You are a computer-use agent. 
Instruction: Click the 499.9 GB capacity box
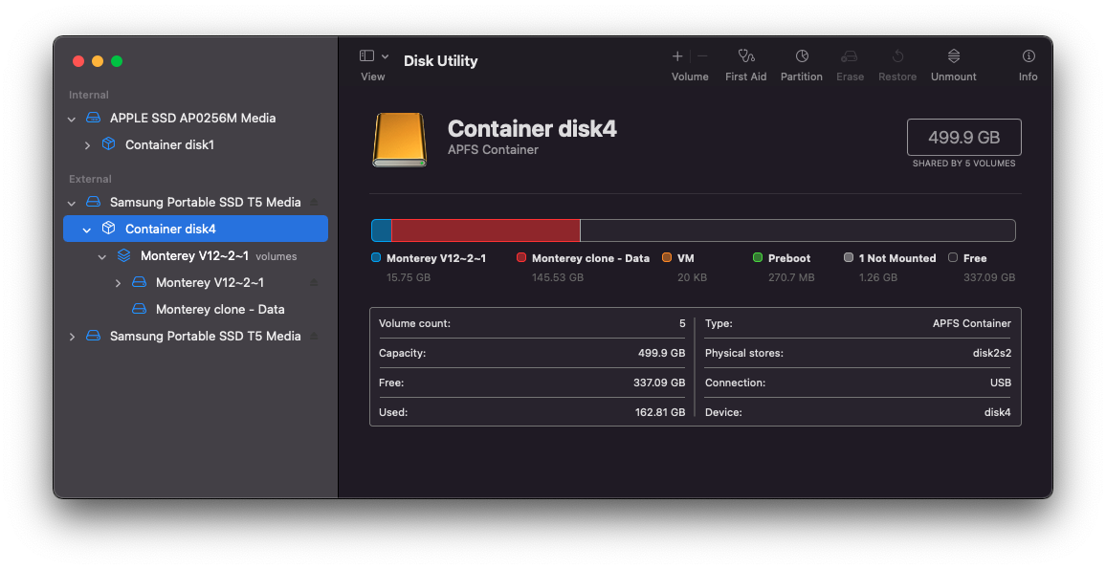click(963, 137)
